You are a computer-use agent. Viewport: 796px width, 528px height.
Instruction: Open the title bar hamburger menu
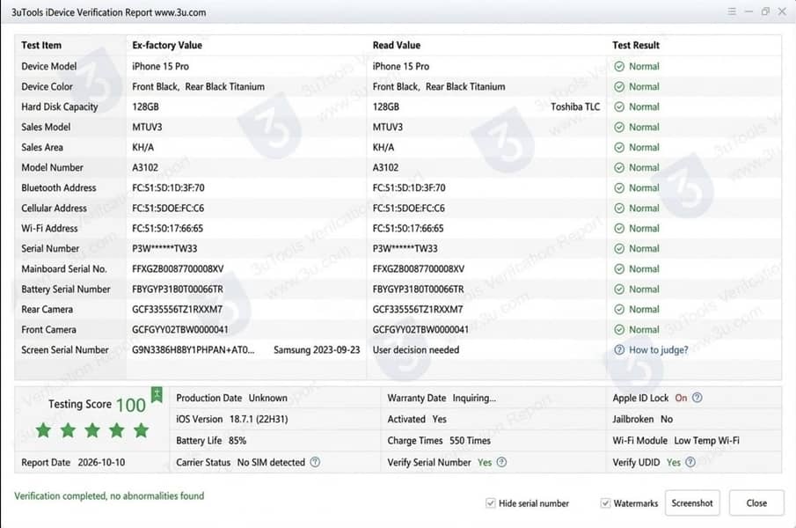click(732, 11)
